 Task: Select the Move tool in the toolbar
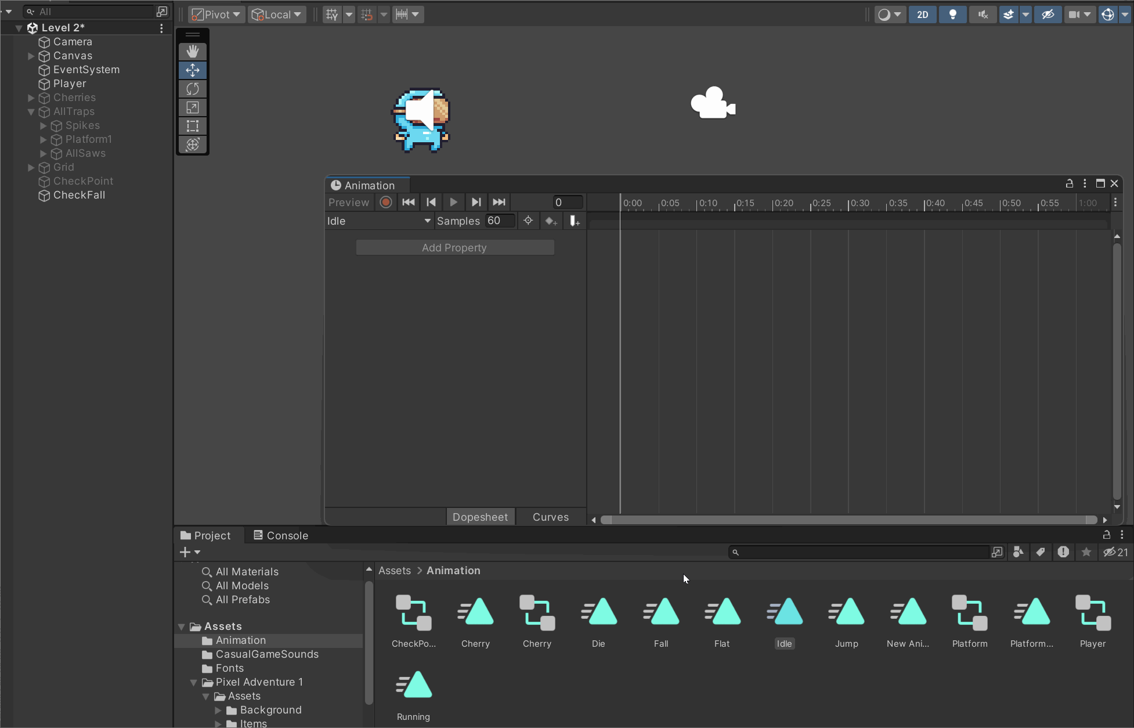[193, 70]
